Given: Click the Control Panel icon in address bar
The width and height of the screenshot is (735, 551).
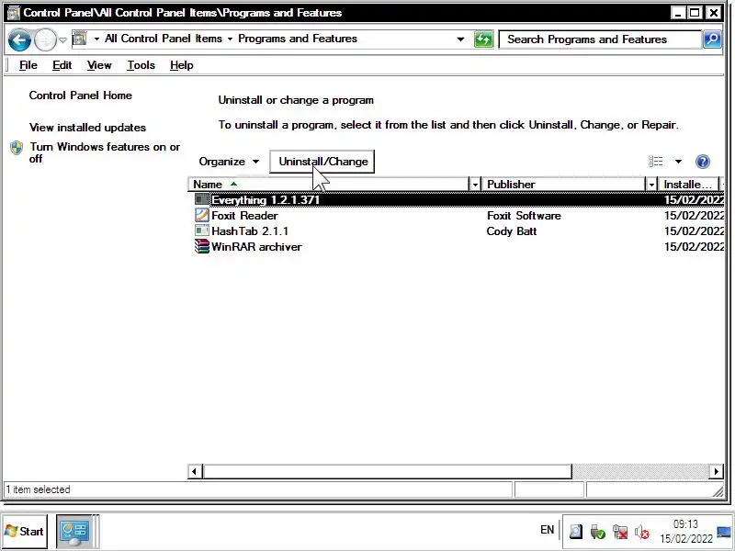Looking at the screenshot, I should coord(80,39).
